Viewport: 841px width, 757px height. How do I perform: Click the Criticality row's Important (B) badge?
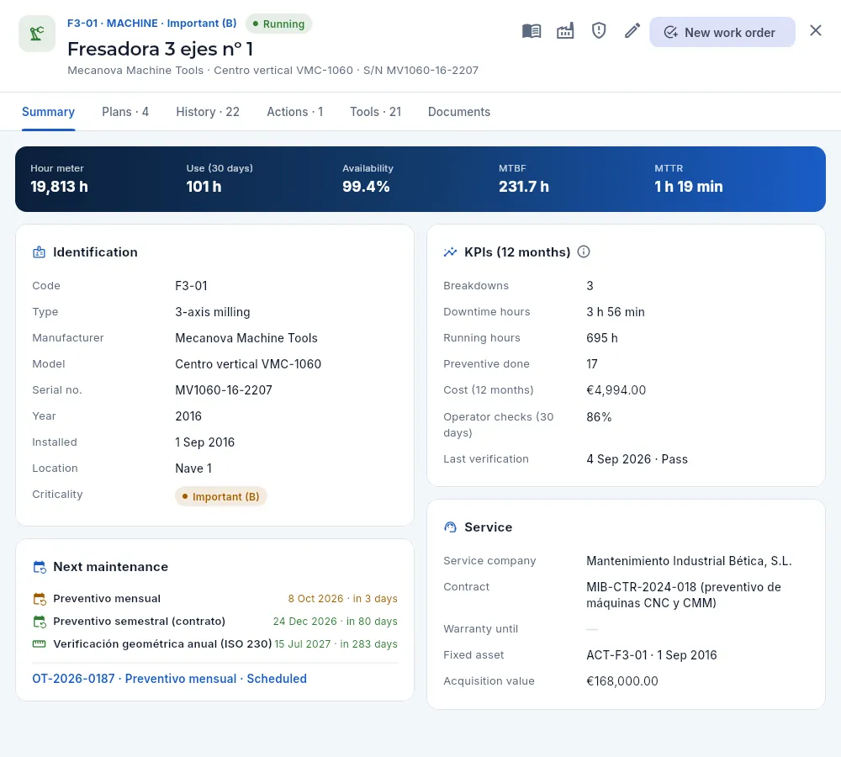pyautogui.click(x=221, y=497)
